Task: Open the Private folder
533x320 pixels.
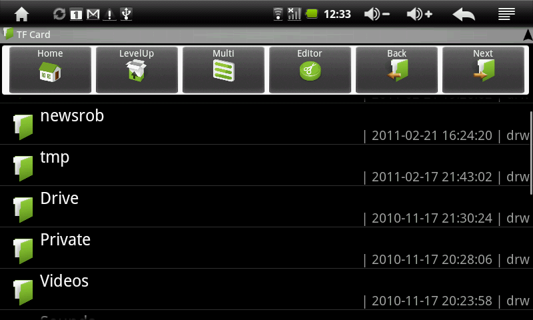Action: coord(266,248)
